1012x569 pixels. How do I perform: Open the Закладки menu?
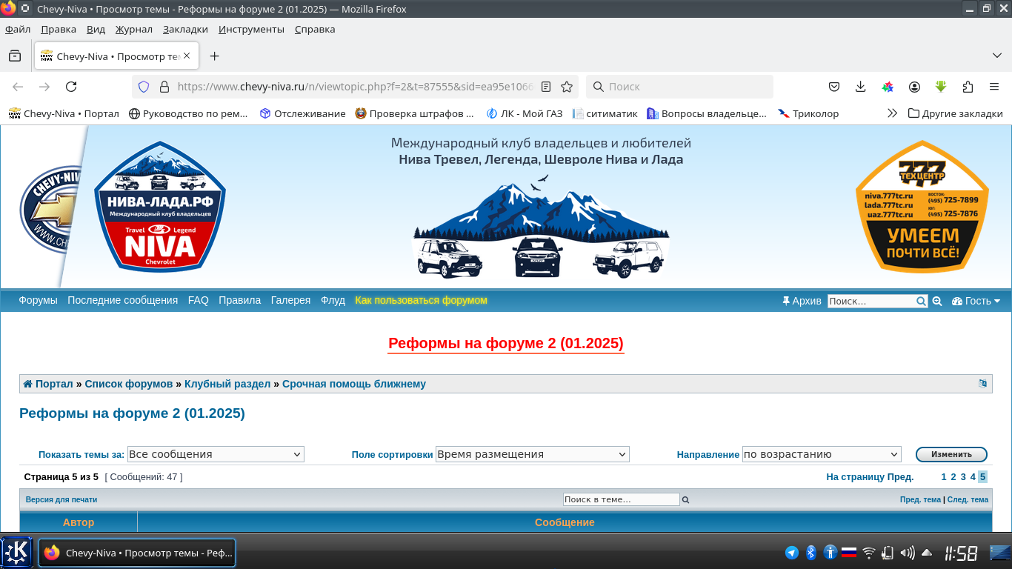[185, 30]
